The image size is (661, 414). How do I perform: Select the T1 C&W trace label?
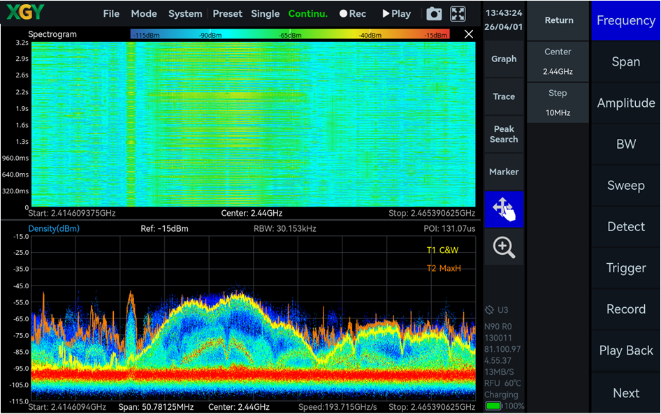[442, 250]
